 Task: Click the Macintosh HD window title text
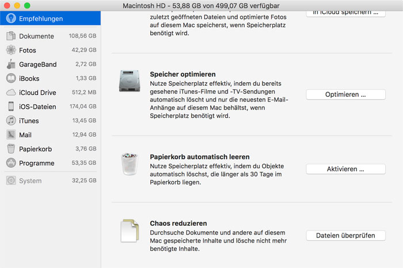201,6
